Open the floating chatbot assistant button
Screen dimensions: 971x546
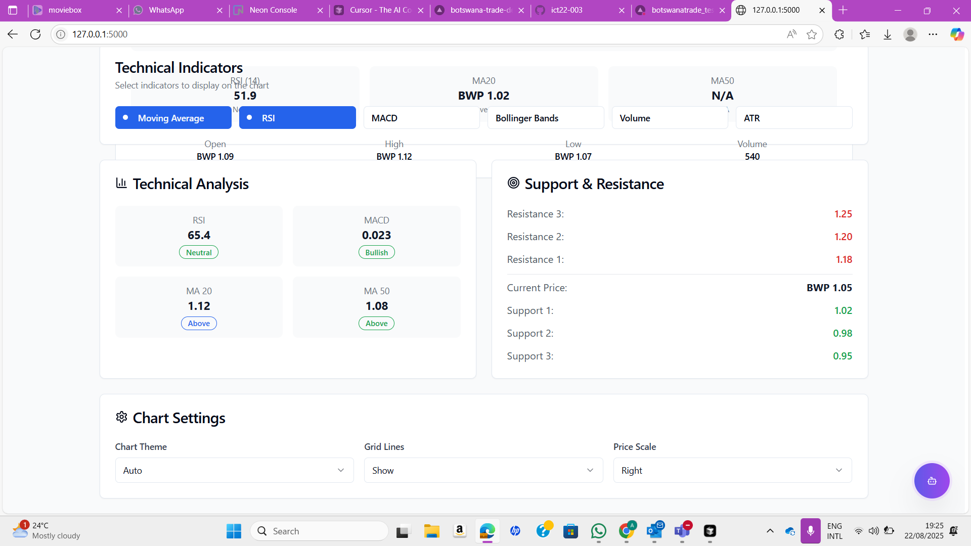point(932,481)
